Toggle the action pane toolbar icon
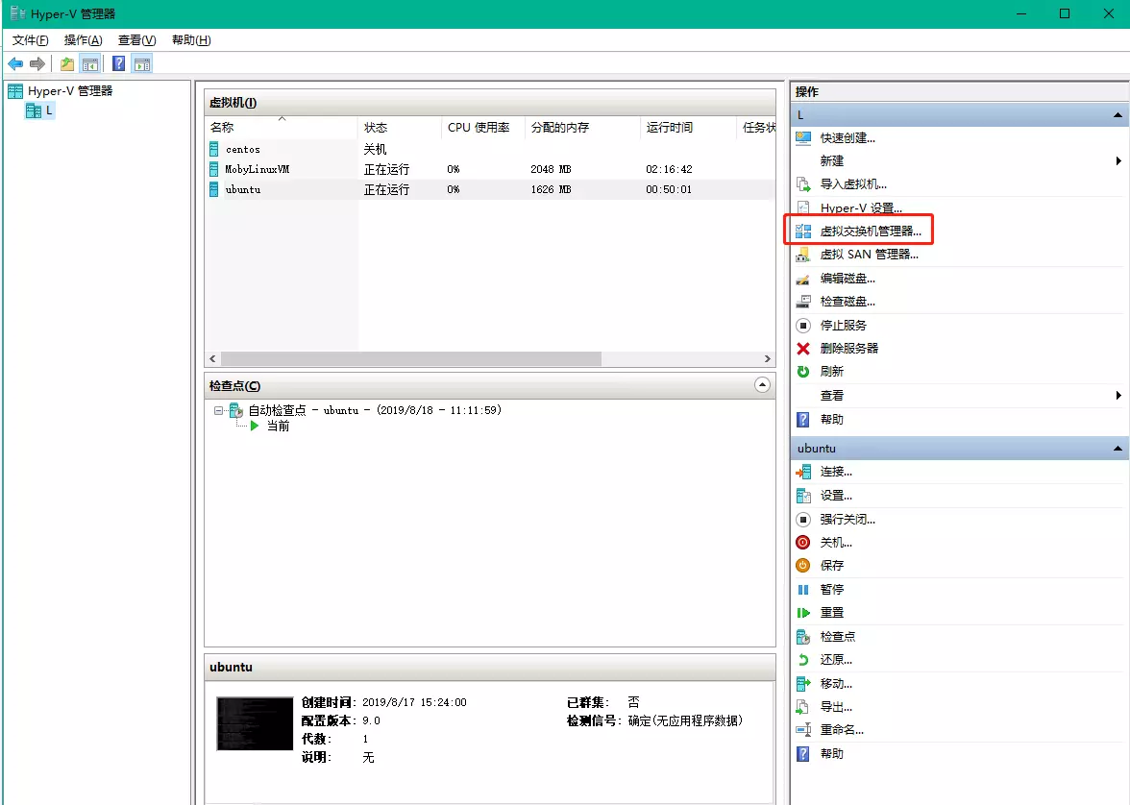This screenshot has height=805, width=1130. point(142,64)
